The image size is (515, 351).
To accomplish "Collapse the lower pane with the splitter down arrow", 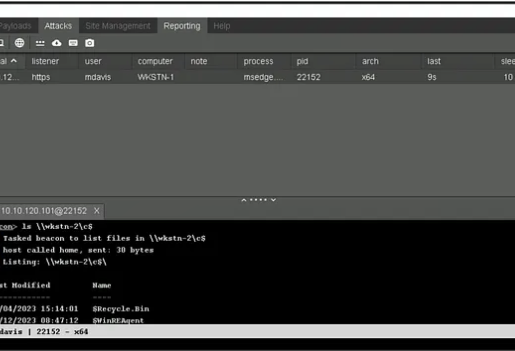I will pos(273,200).
